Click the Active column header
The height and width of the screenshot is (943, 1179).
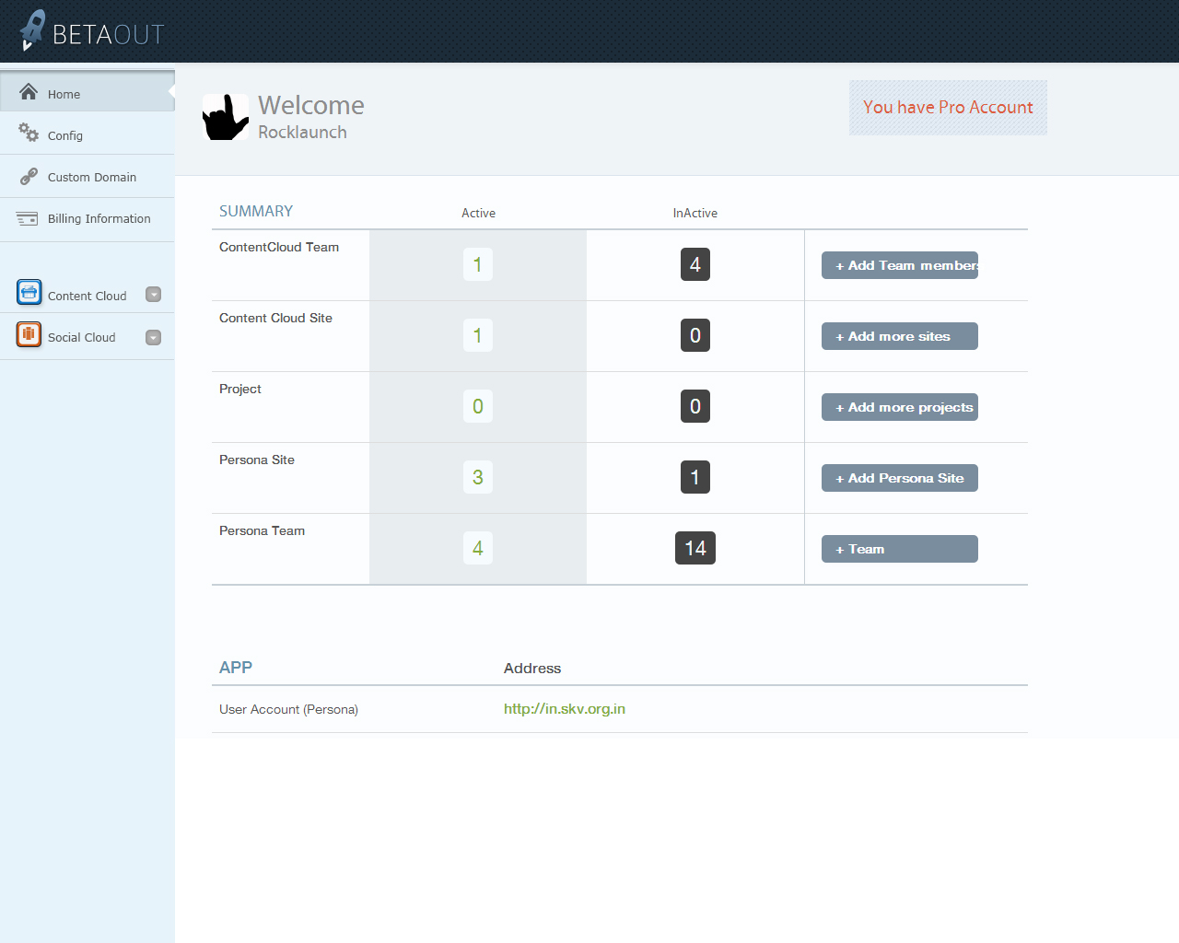(479, 213)
